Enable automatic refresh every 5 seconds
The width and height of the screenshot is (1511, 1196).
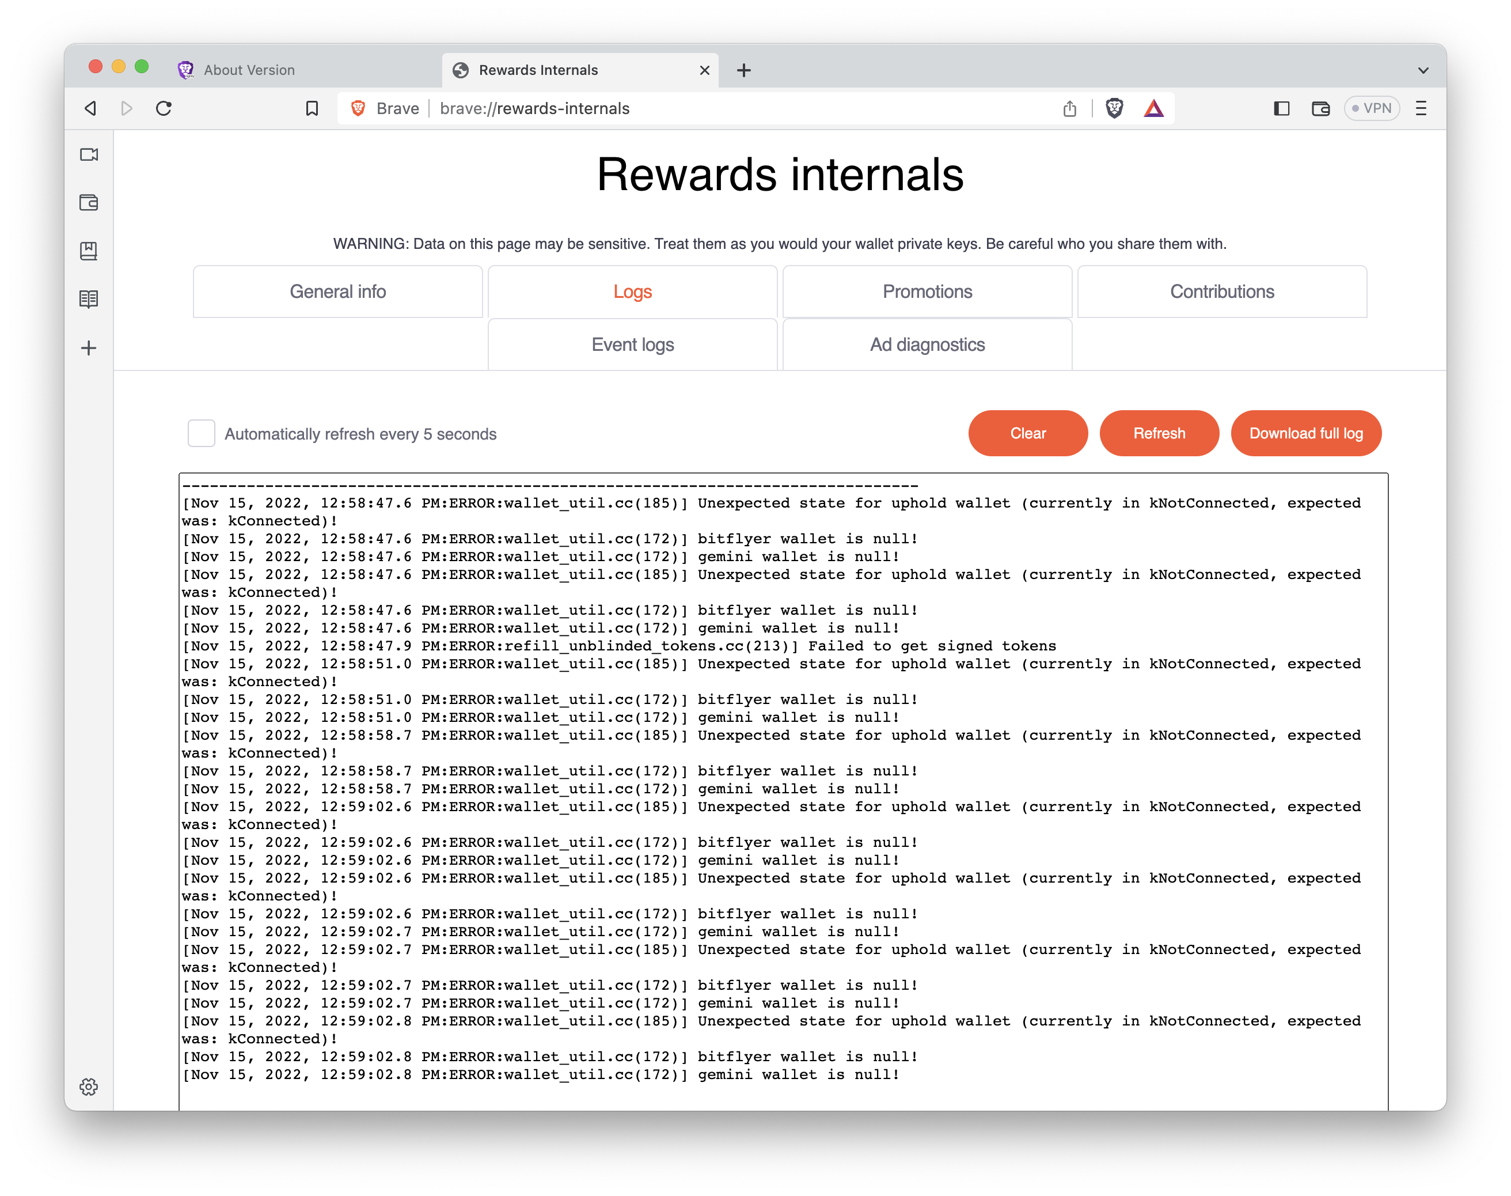(200, 433)
